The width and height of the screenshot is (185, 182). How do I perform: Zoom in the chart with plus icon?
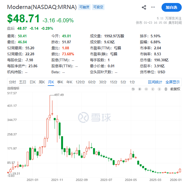coord(140,89)
